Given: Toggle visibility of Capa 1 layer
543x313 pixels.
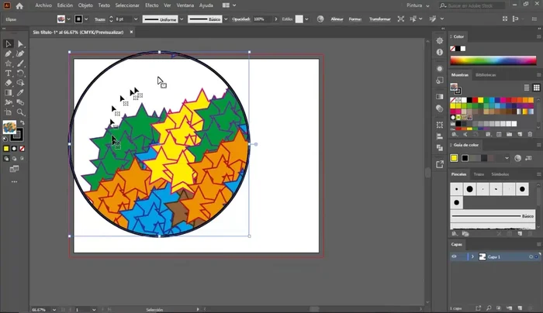Looking at the screenshot, I should click(x=455, y=256).
